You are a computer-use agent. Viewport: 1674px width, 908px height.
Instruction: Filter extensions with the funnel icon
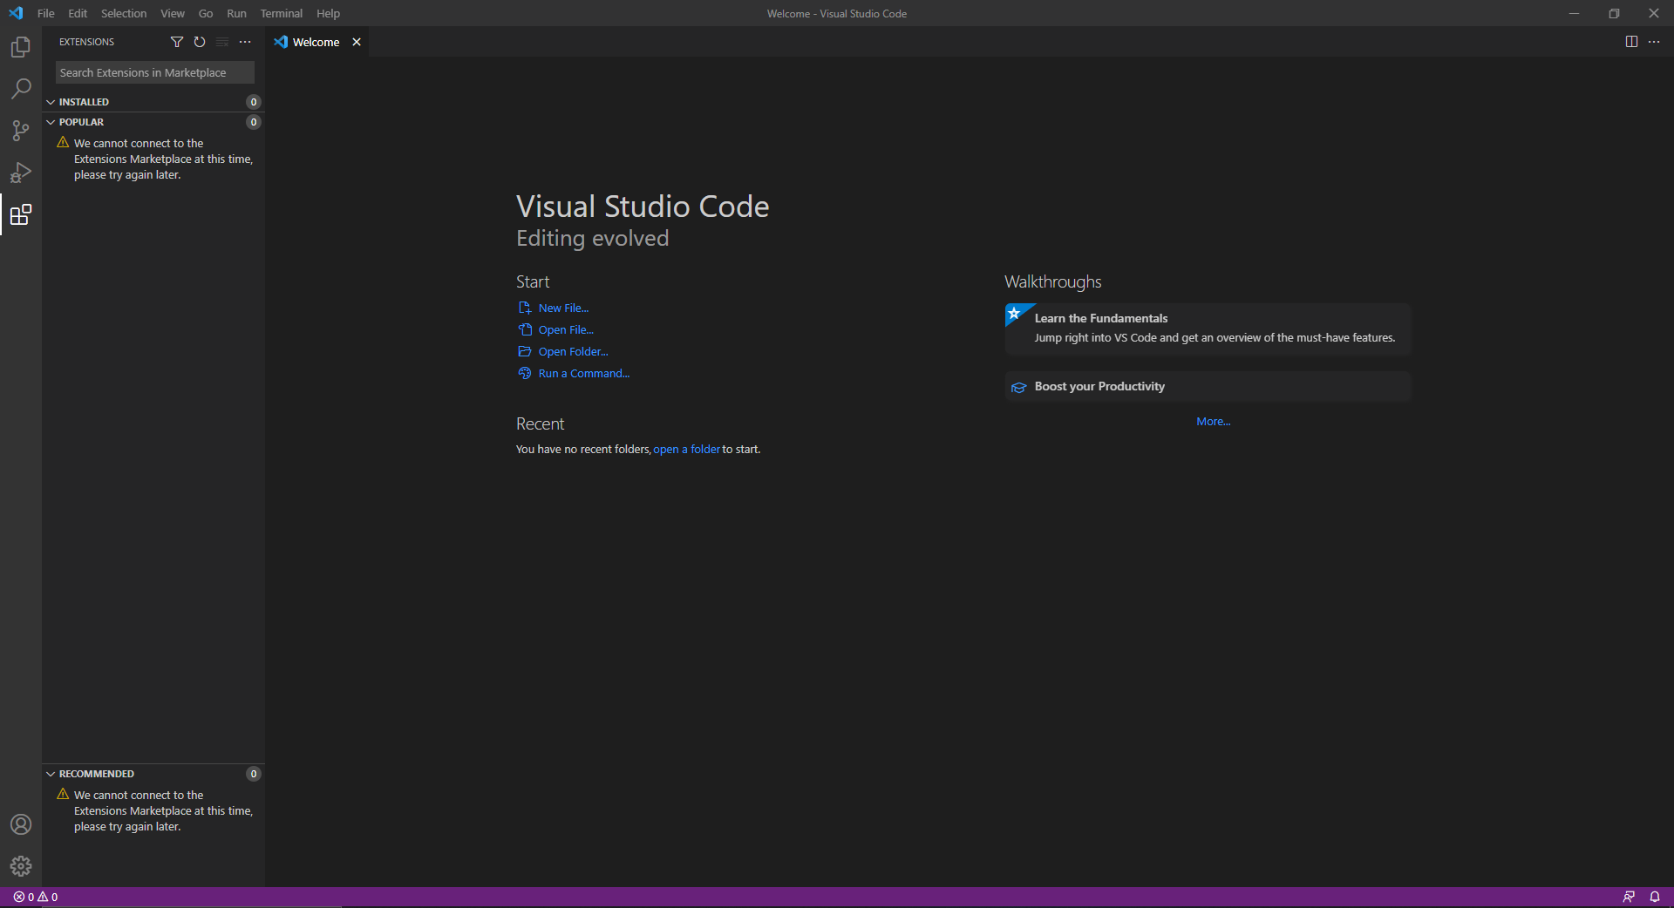(x=177, y=42)
